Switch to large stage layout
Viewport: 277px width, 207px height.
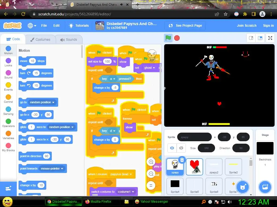[260, 38]
